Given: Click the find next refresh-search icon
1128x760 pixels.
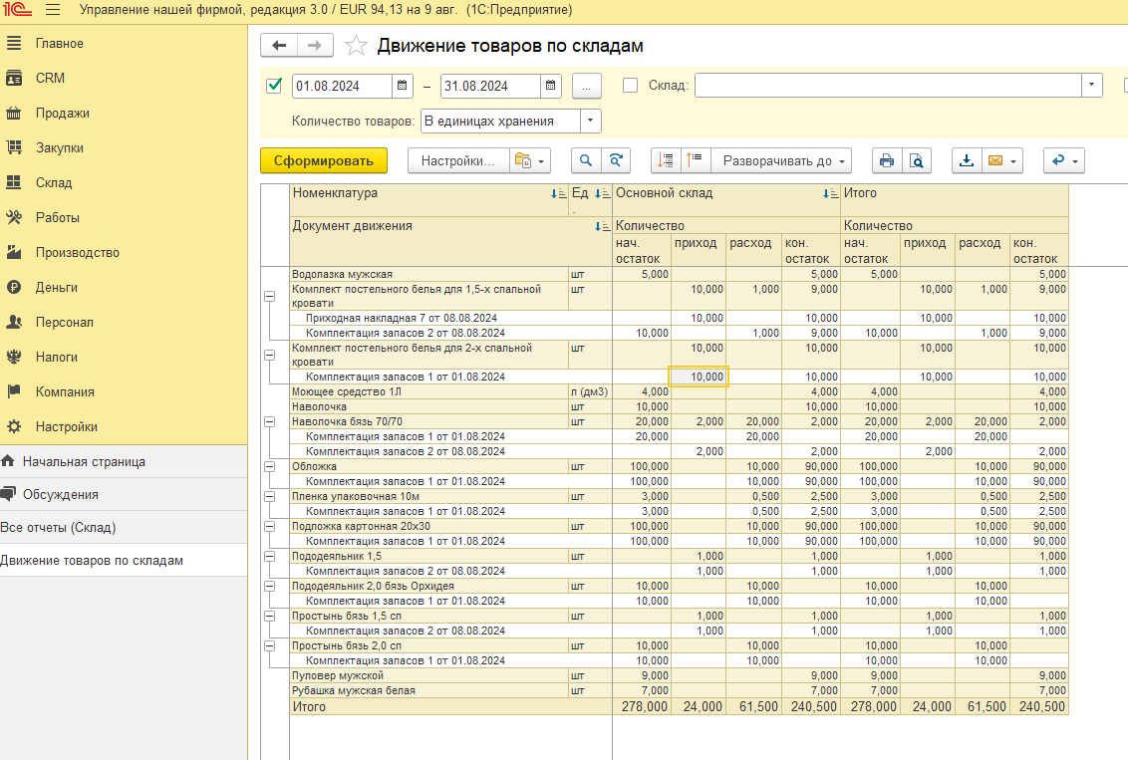Looking at the screenshot, I should point(616,160).
